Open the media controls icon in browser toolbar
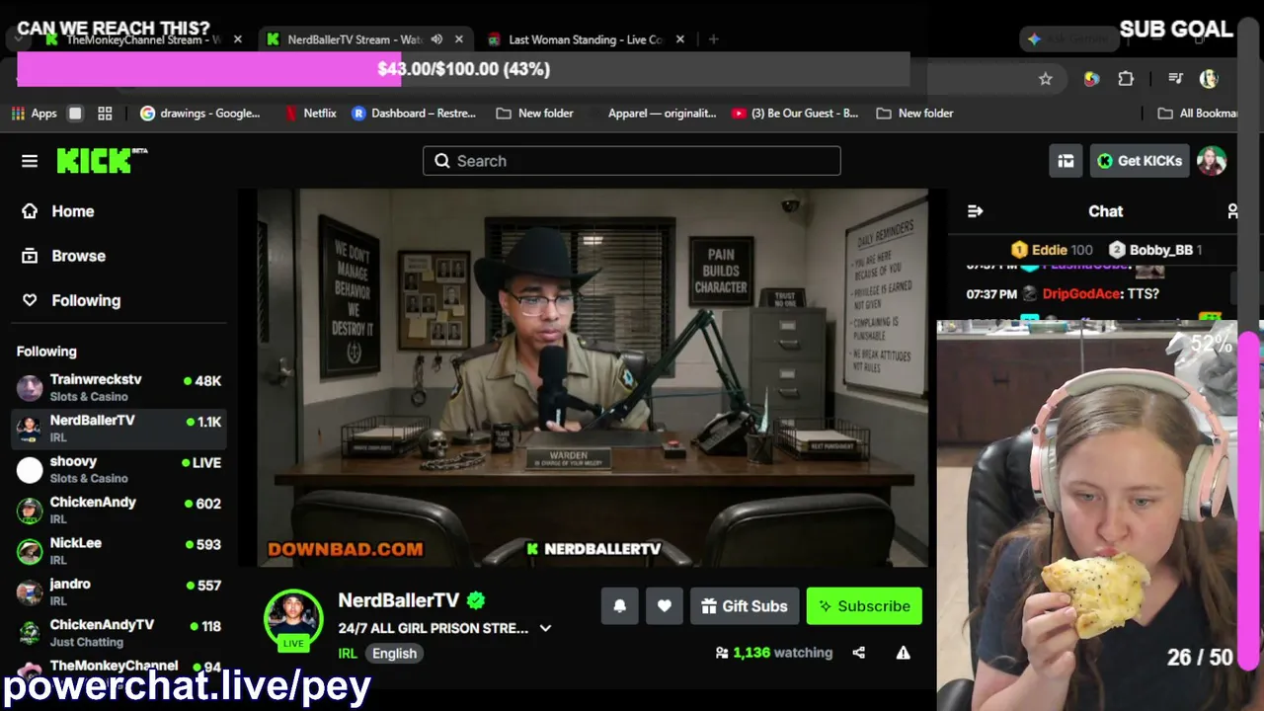This screenshot has width=1264, height=711. coord(1175,79)
